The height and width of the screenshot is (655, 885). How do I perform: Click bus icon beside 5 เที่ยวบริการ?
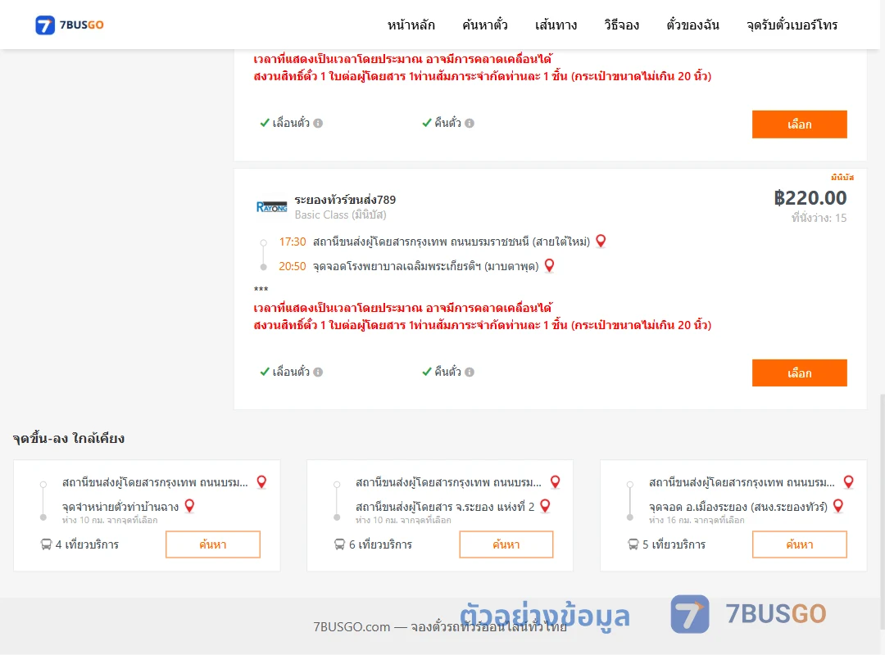pyautogui.click(x=633, y=544)
